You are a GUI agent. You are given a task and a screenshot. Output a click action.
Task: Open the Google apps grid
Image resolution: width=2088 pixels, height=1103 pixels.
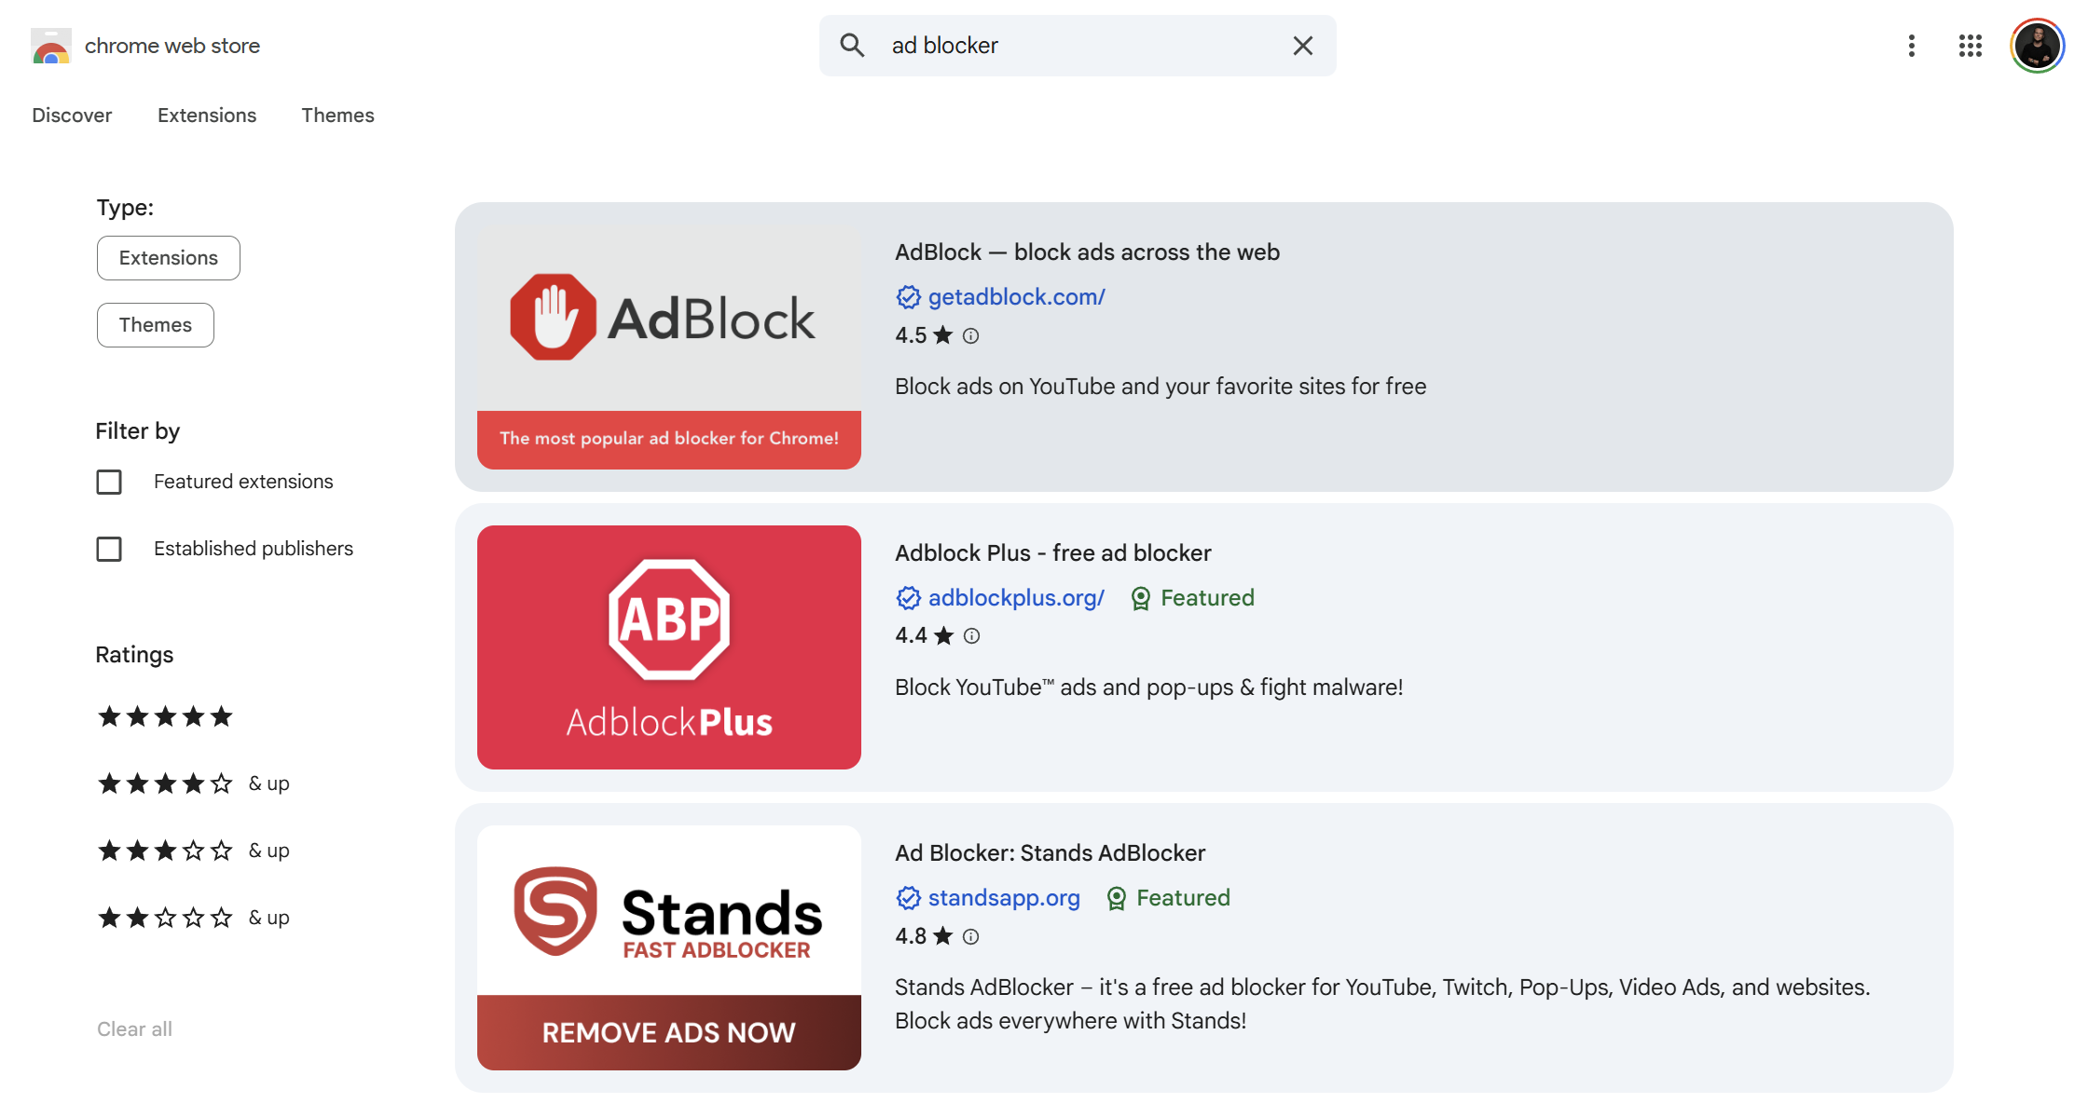1970,46
